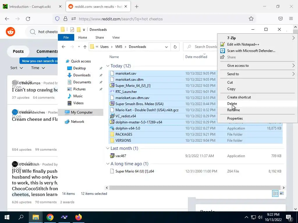This screenshot has width=298, height=223.
Task: Open the notification center
Action: point(289,217)
